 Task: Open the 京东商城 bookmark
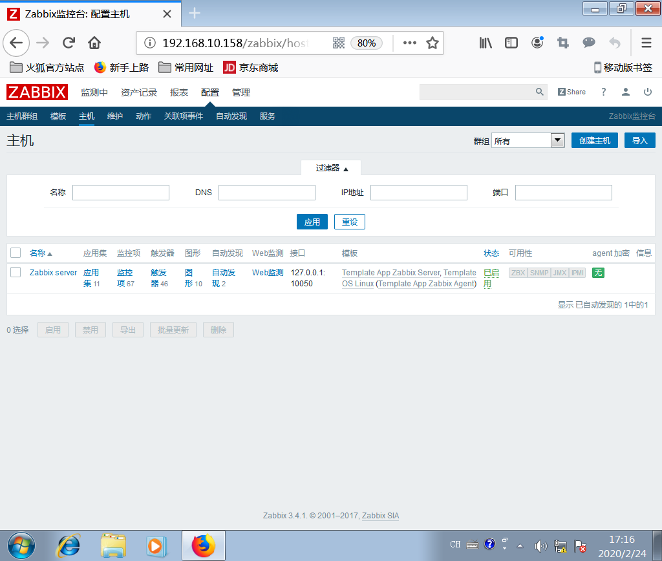pyautogui.click(x=251, y=67)
